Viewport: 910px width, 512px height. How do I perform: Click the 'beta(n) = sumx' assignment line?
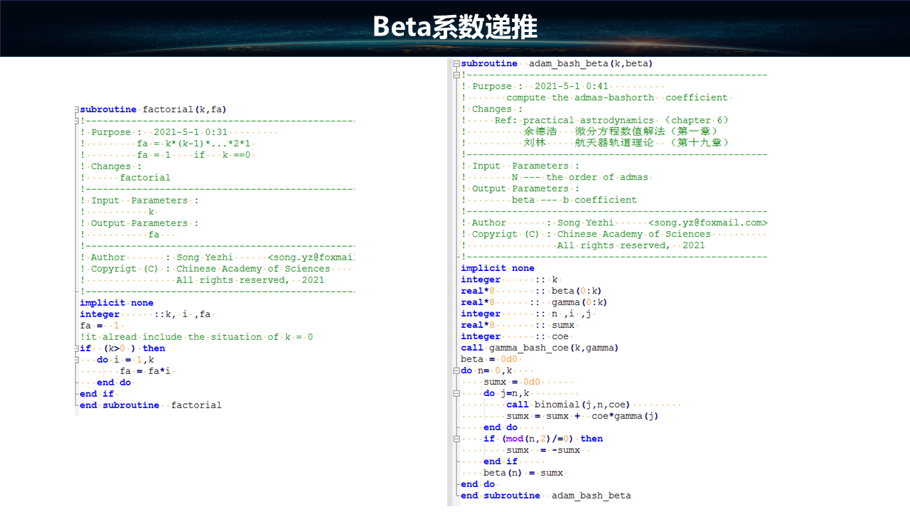tap(523, 473)
